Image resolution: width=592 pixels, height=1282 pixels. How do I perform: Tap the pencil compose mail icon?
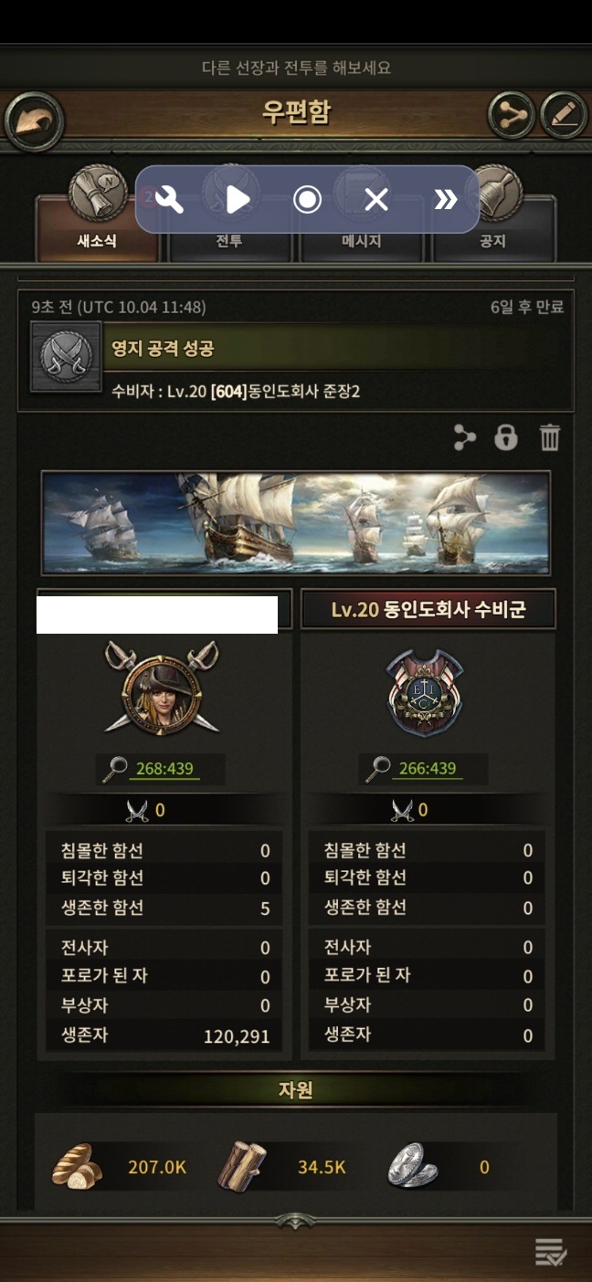point(563,115)
